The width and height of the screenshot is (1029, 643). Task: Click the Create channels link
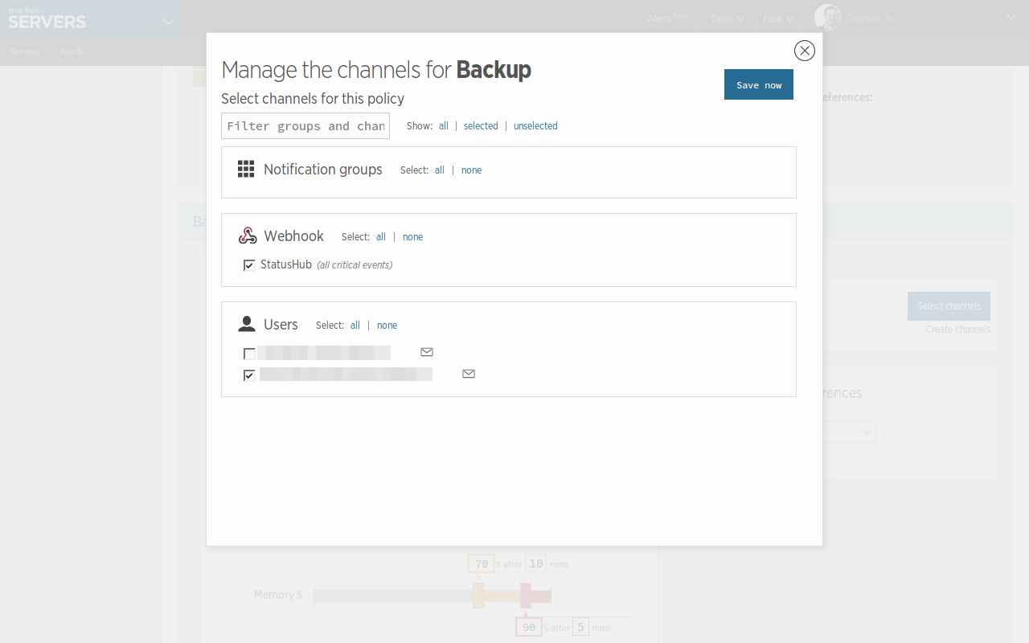[x=958, y=330]
